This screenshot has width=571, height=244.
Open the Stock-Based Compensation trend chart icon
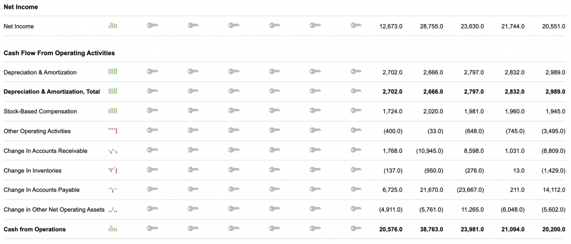pyautogui.click(x=113, y=111)
